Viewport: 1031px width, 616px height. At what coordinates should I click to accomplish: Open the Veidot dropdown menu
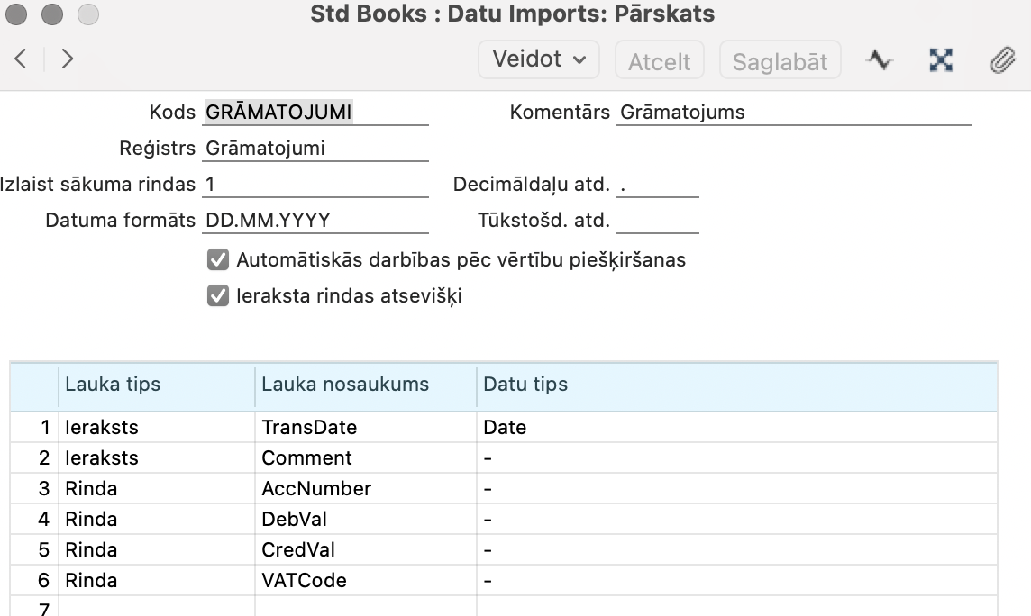pos(539,59)
